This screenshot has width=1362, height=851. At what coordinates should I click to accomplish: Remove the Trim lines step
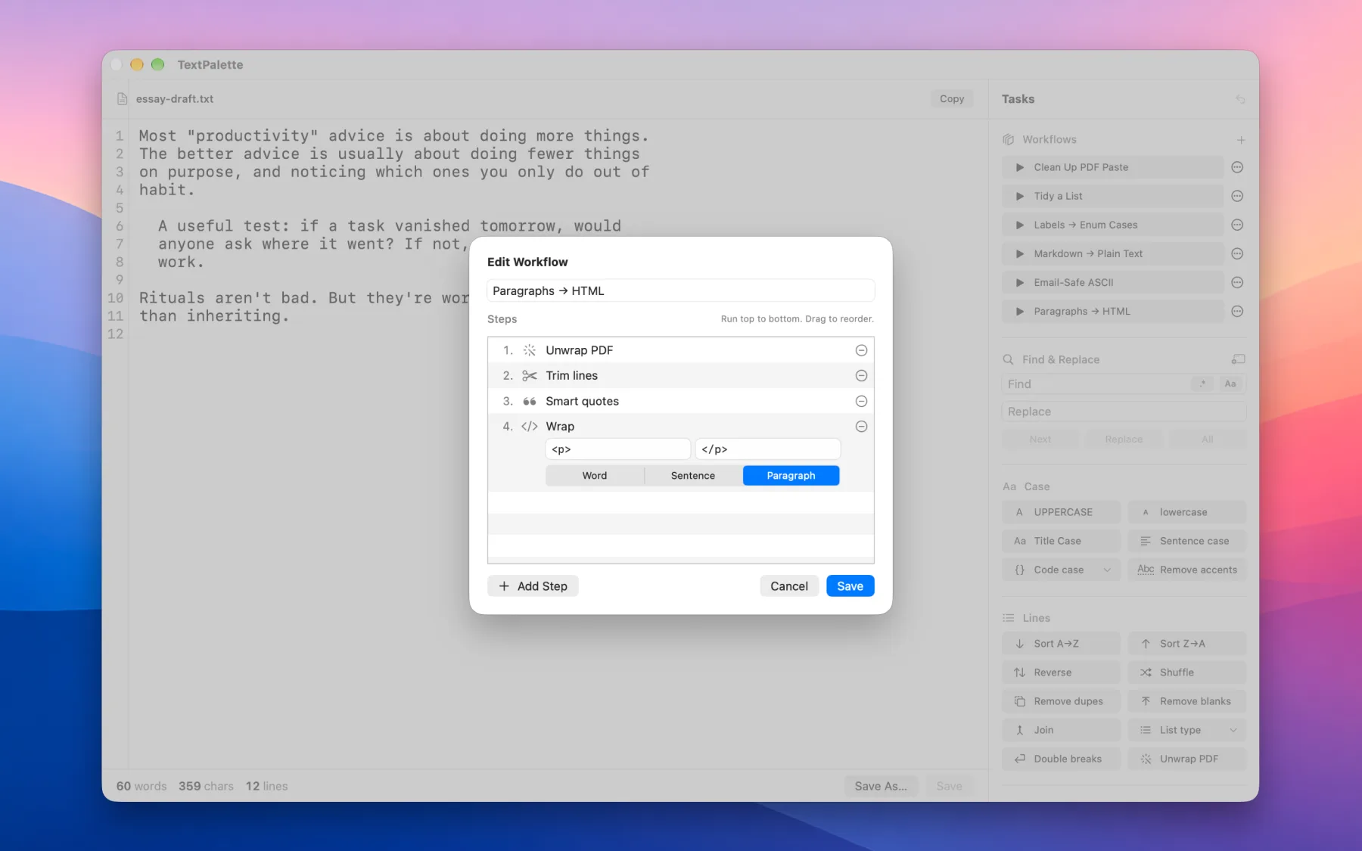pyautogui.click(x=861, y=375)
